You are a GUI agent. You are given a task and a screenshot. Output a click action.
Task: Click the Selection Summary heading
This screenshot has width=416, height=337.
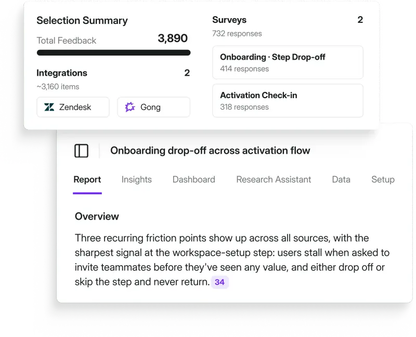coord(82,21)
